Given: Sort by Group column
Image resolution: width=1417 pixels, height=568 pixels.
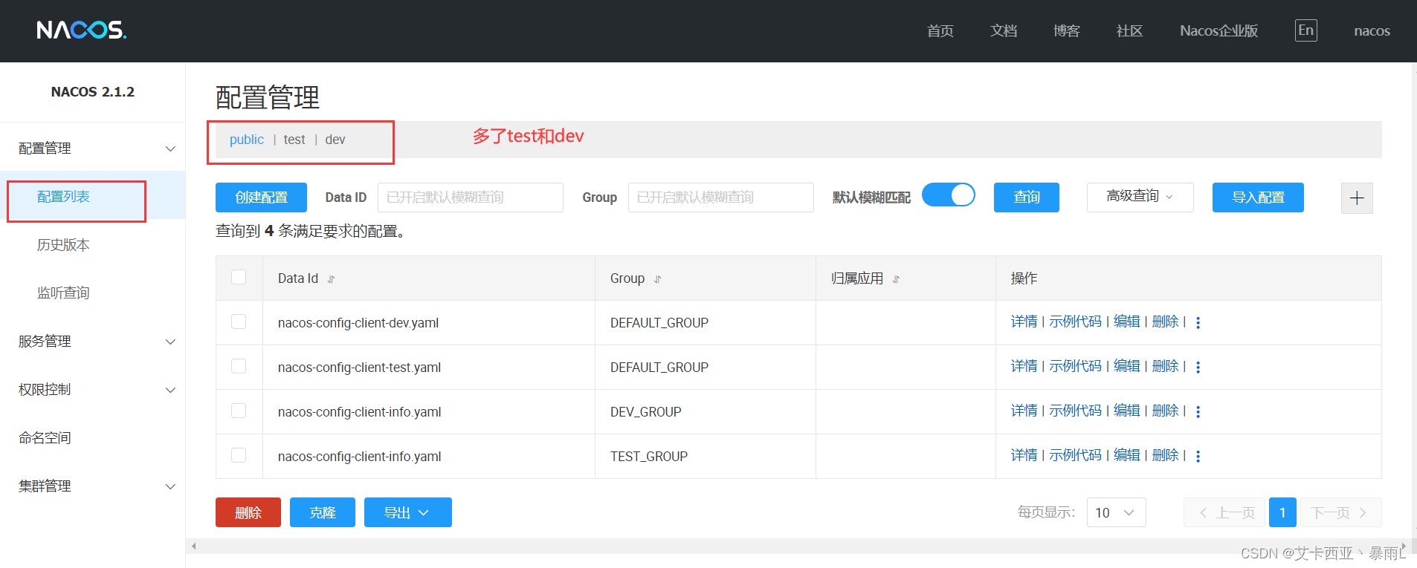Looking at the screenshot, I should click(658, 279).
